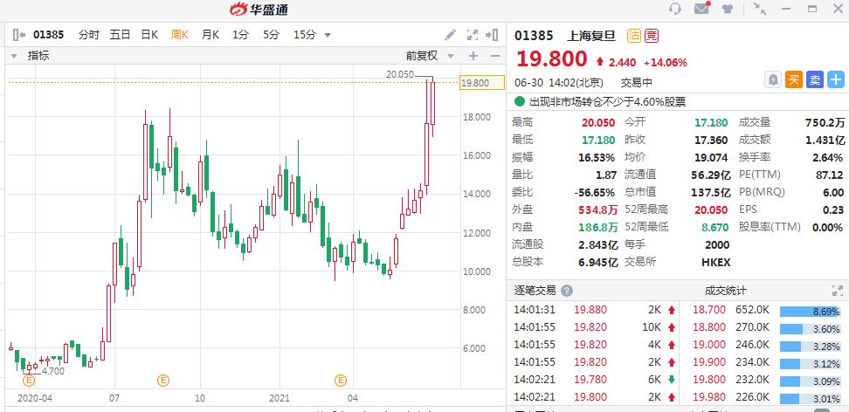
Task: Click the orange 买 buy button
Action: 794,80
